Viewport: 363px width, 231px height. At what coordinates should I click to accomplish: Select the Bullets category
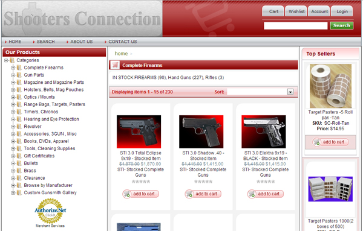(31, 163)
